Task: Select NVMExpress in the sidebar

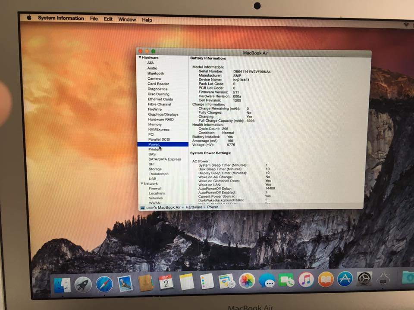Action: [x=159, y=130]
